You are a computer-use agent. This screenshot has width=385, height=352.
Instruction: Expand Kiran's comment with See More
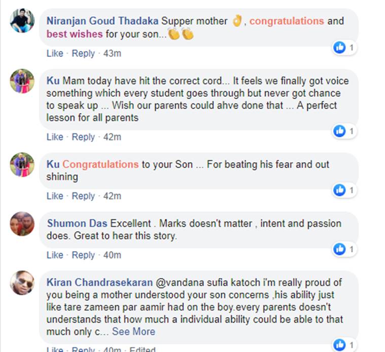(x=133, y=332)
